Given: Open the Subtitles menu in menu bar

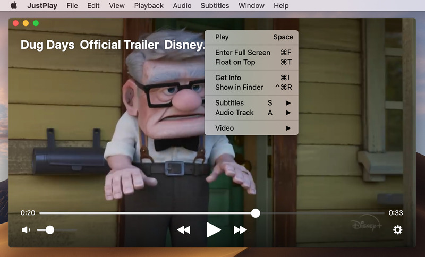Looking at the screenshot, I should 215,5.
